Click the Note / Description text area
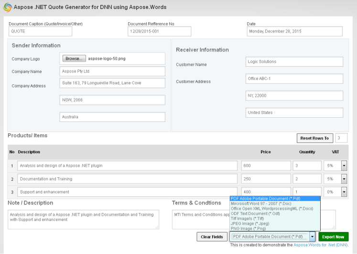This screenshot has height=254, width=357. (83, 220)
